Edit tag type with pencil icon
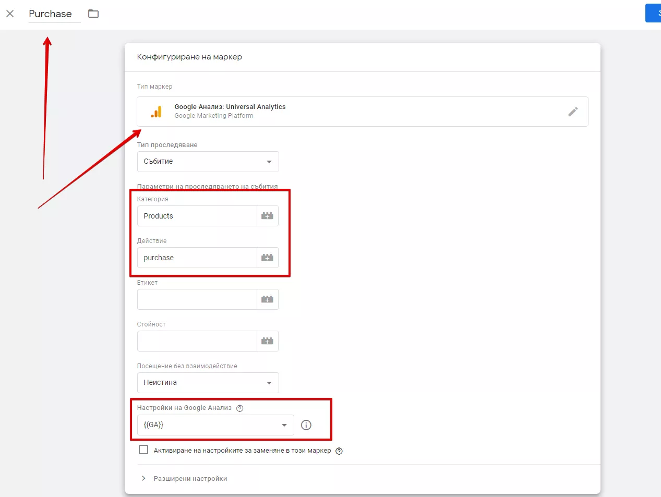661x497 pixels. pyautogui.click(x=573, y=112)
